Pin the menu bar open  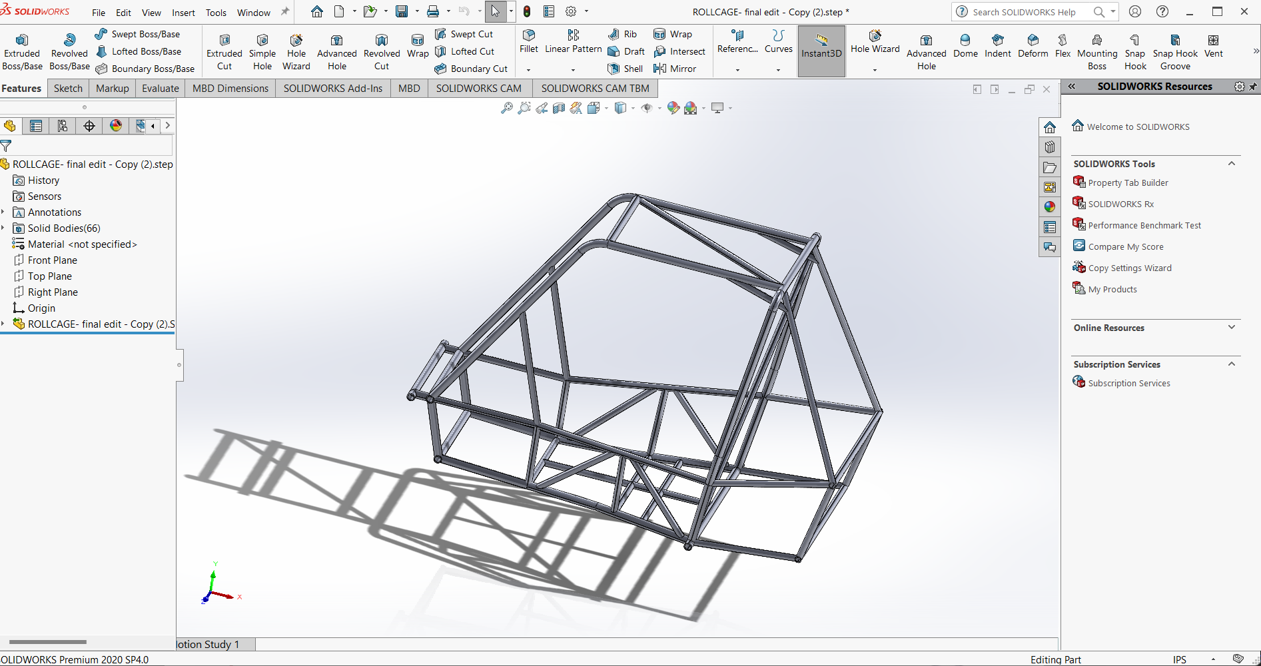click(285, 12)
